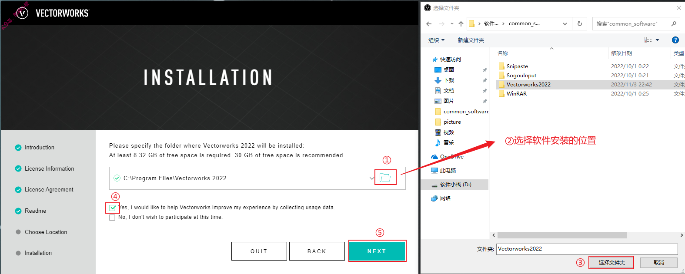Open 此电脑 in navigation pane
685x274 pixels.
[448, 171]
